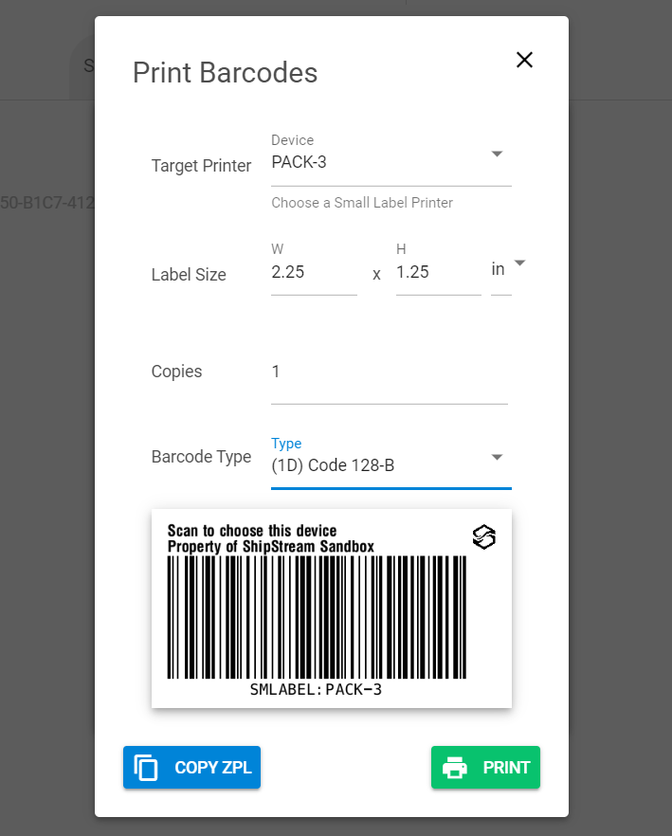Click the 'in' unit value
Viewport: 672px width, 836px height.
498,269
